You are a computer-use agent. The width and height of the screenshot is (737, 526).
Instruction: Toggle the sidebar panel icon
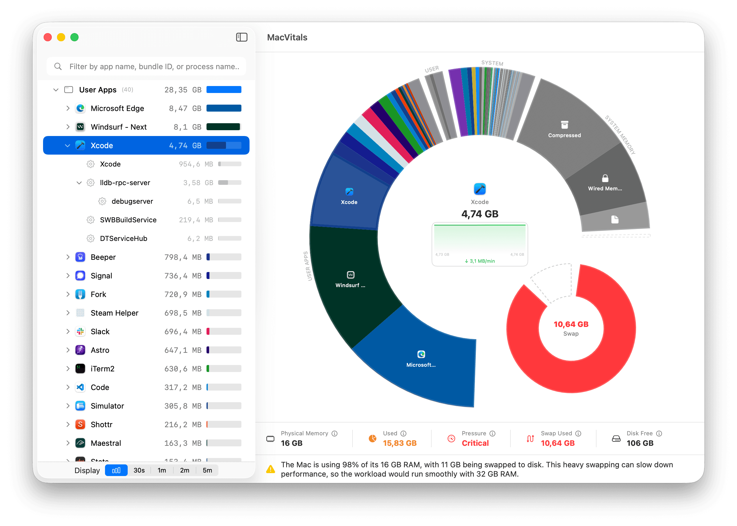coord(241,37)
